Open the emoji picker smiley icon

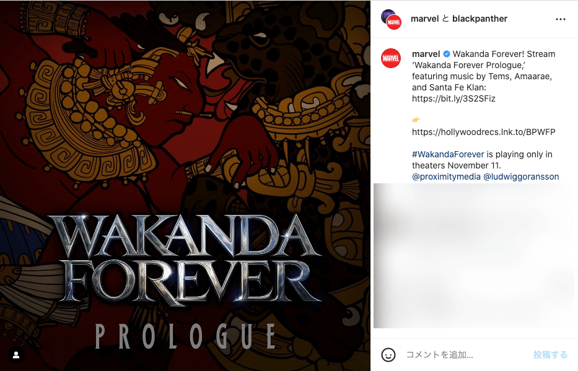click(388, 355)
